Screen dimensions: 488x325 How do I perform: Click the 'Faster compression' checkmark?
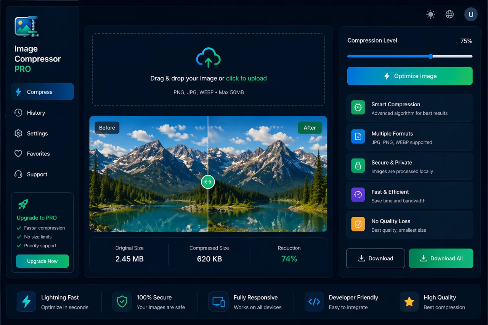19,228
